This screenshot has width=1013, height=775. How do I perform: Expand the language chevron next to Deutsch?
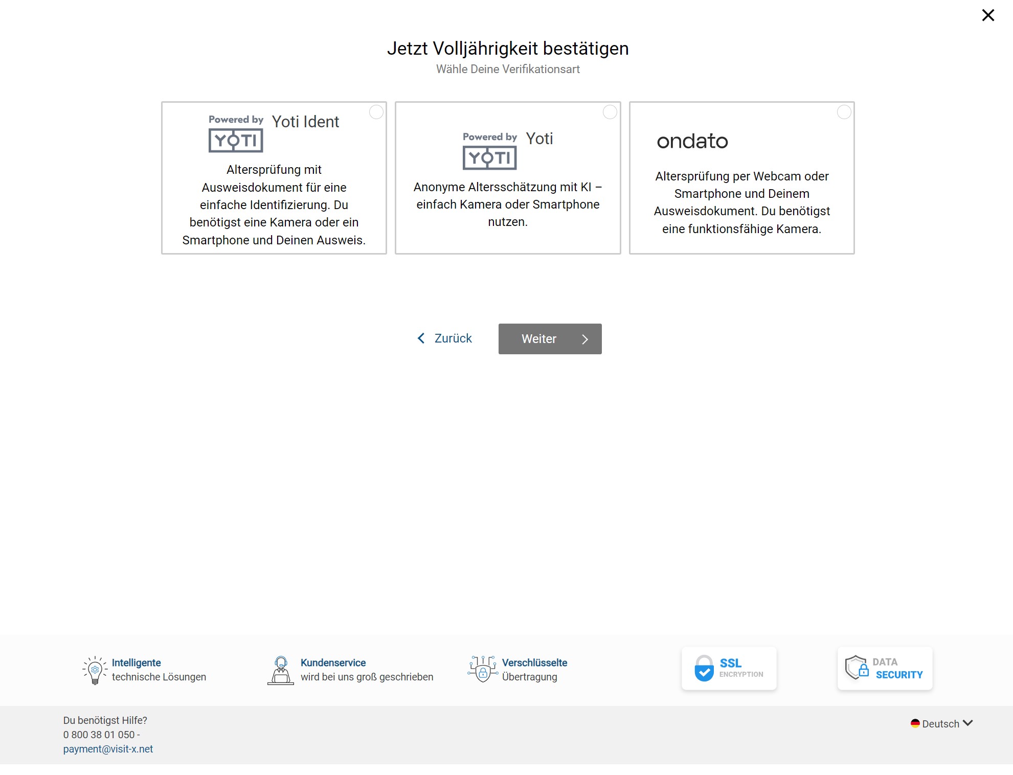tap(968, 723)
